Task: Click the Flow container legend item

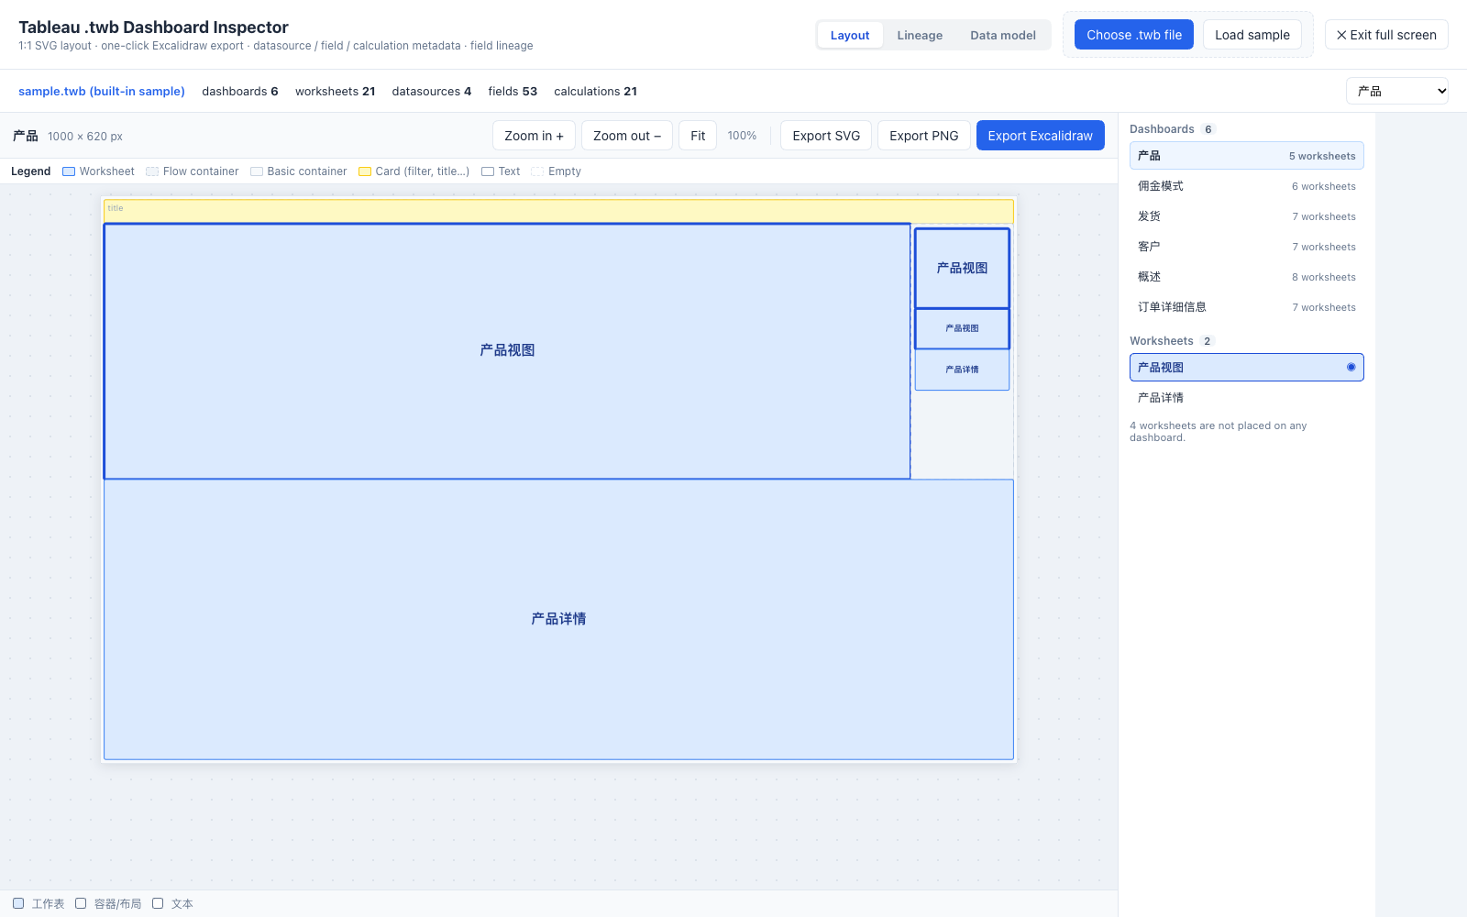Action: (x=193, y=171)
